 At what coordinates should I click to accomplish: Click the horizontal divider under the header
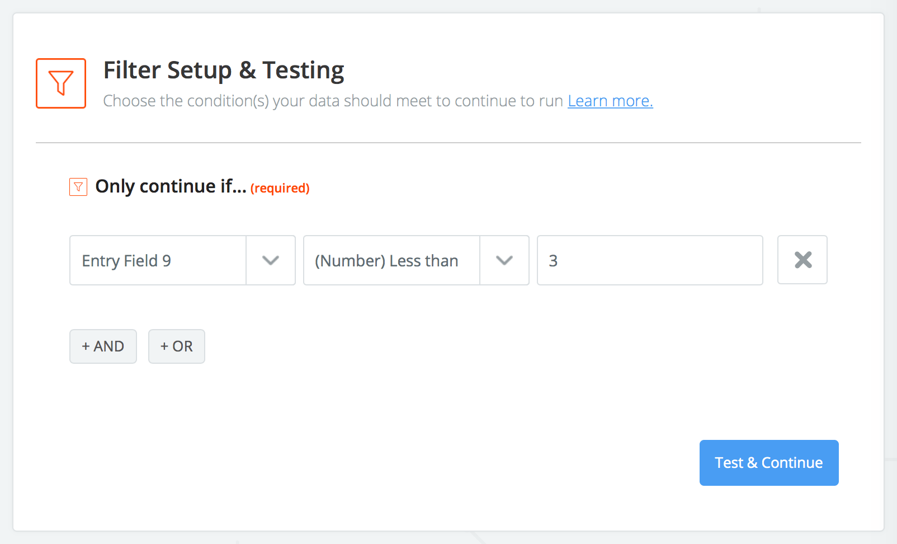(448, 143)
